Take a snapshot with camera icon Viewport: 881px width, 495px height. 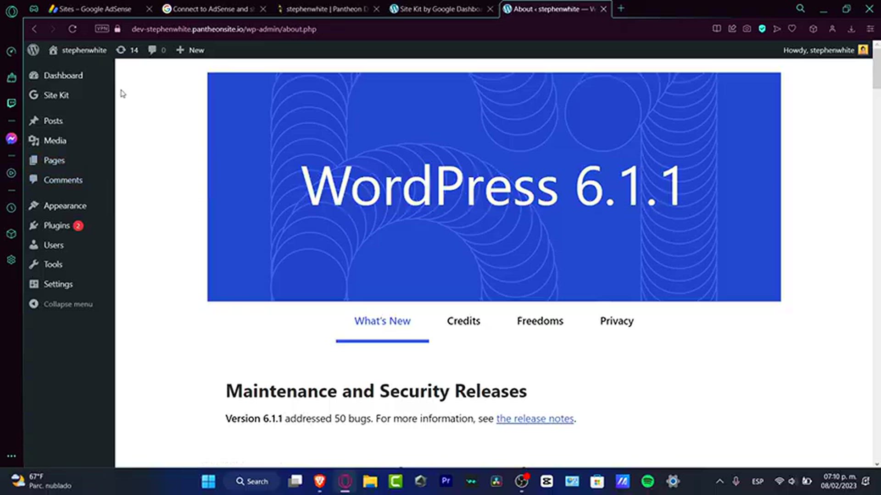pyautogui.click(x=747, y=29)
